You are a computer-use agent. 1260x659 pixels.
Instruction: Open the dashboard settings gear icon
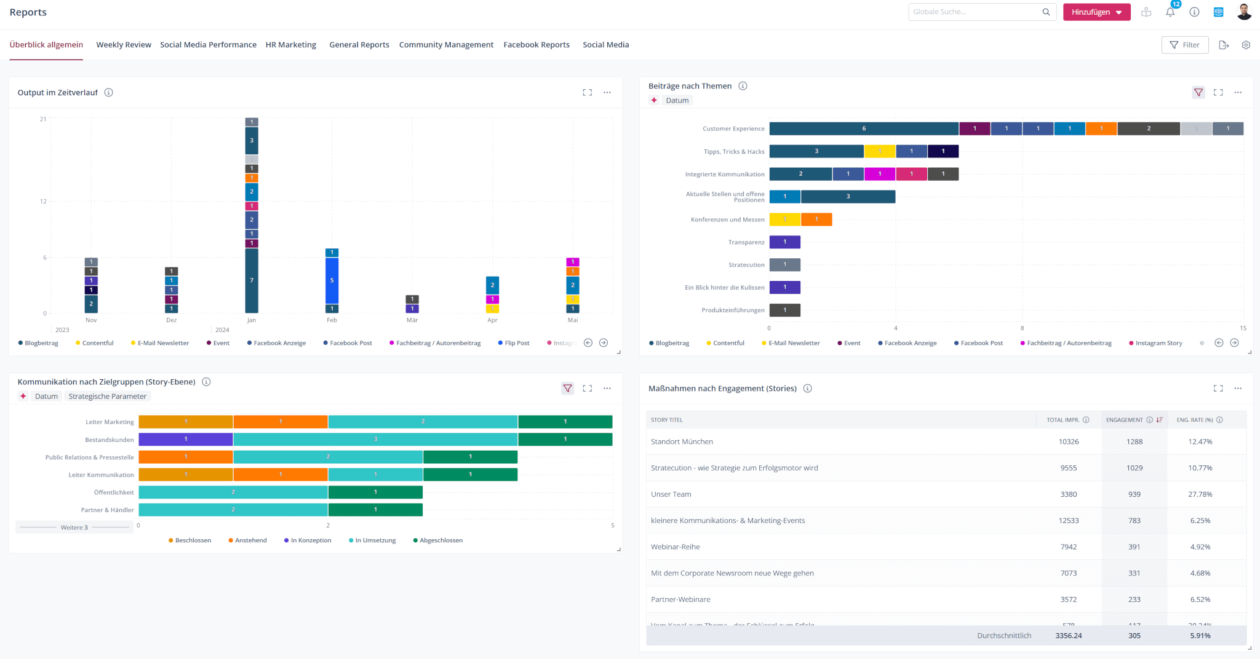tap(1246, 45)
